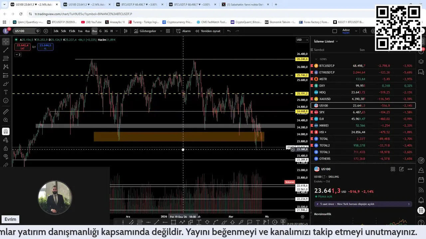Open the YouTube bookmark

tap(91, 22)
